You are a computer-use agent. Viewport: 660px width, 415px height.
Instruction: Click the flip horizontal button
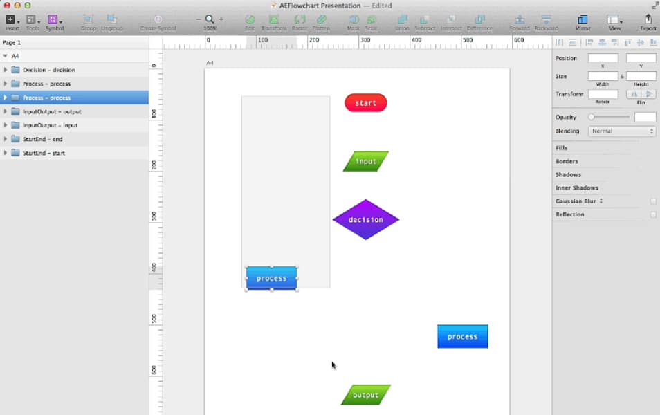[x=634, y=94]
